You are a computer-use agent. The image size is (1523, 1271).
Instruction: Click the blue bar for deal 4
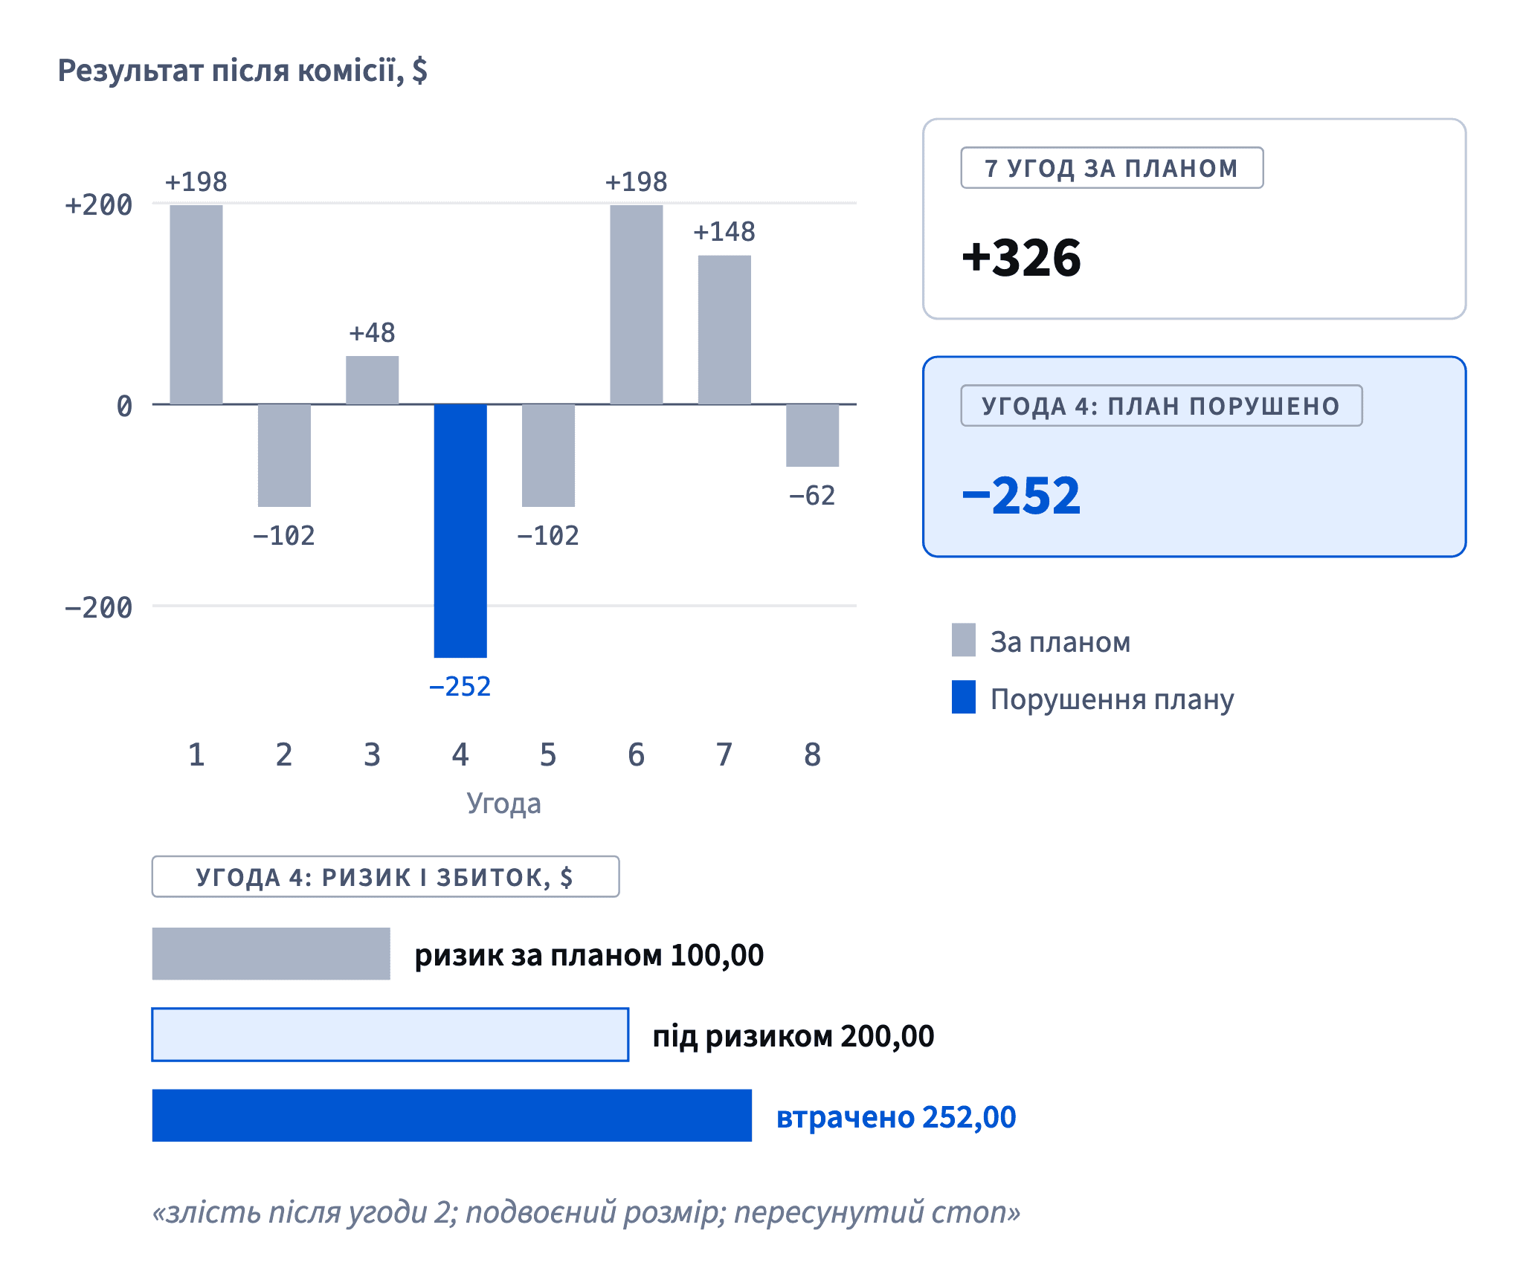pos(460,531)
